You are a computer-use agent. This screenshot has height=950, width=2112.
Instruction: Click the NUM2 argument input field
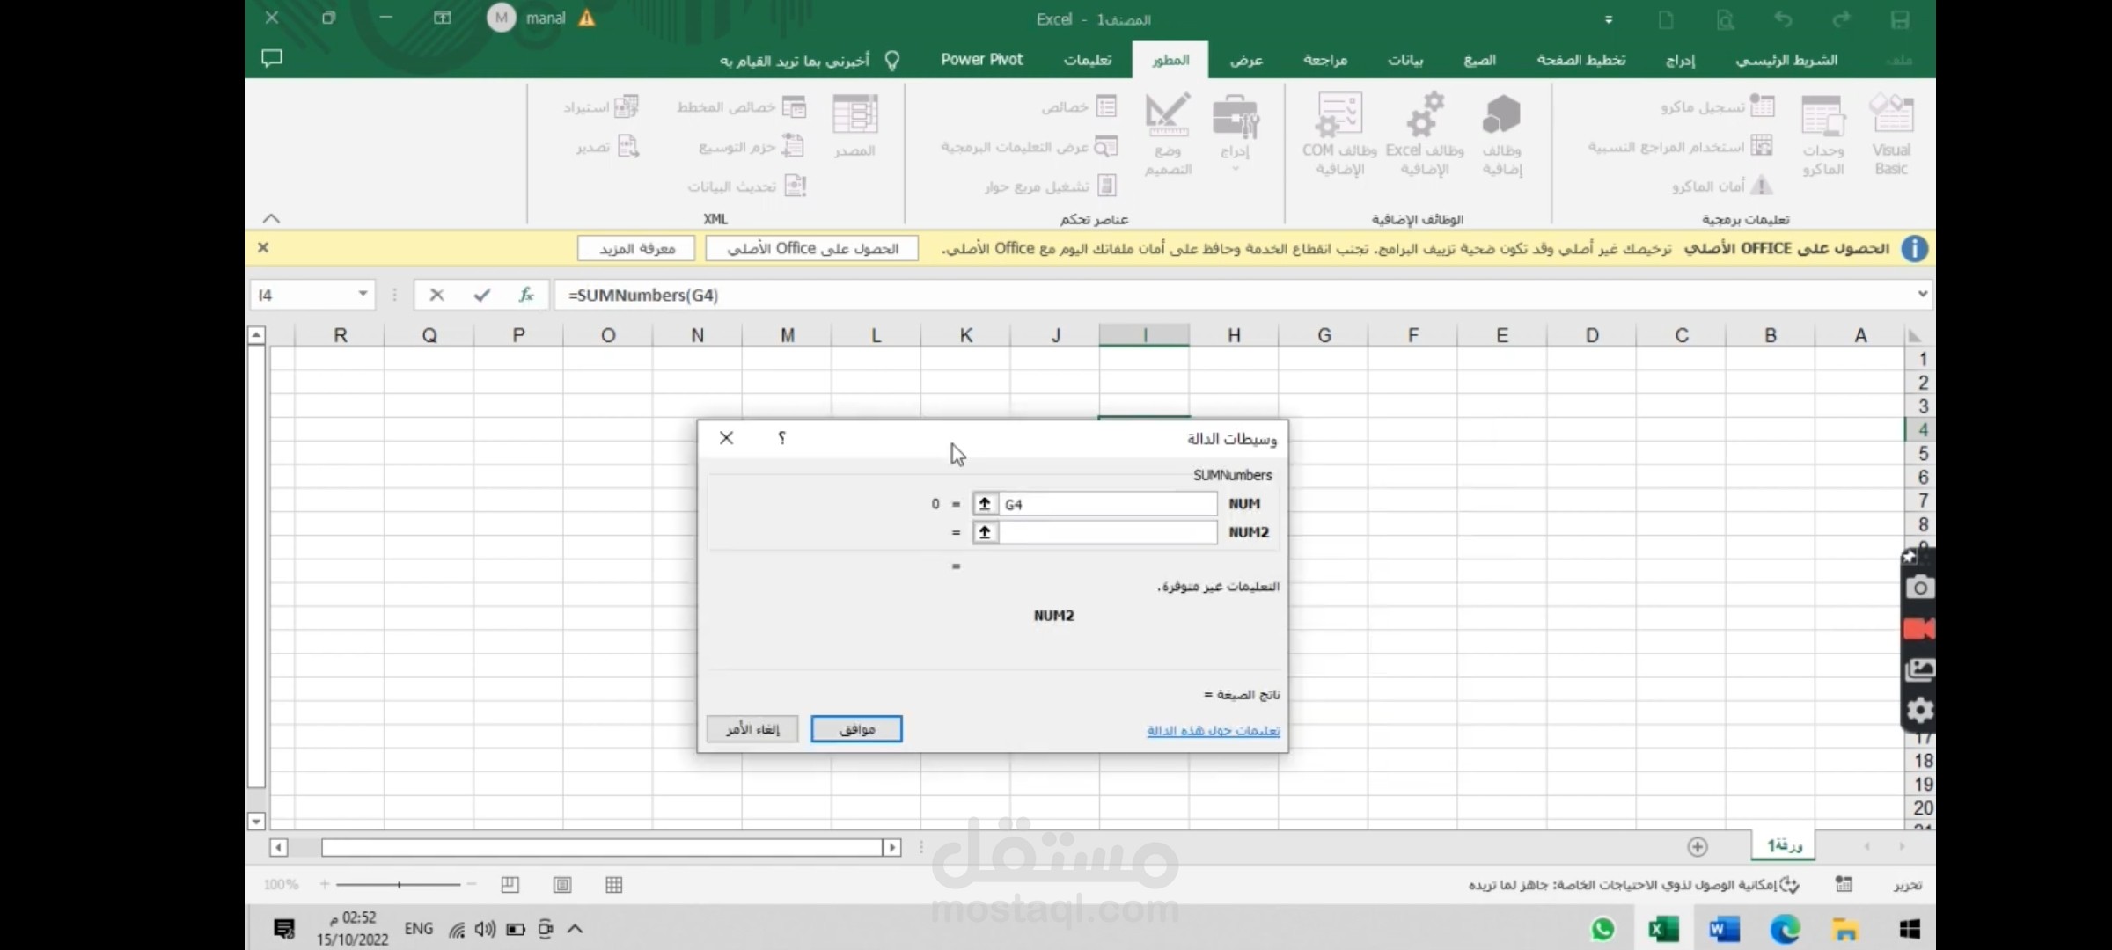point(1107,532)
